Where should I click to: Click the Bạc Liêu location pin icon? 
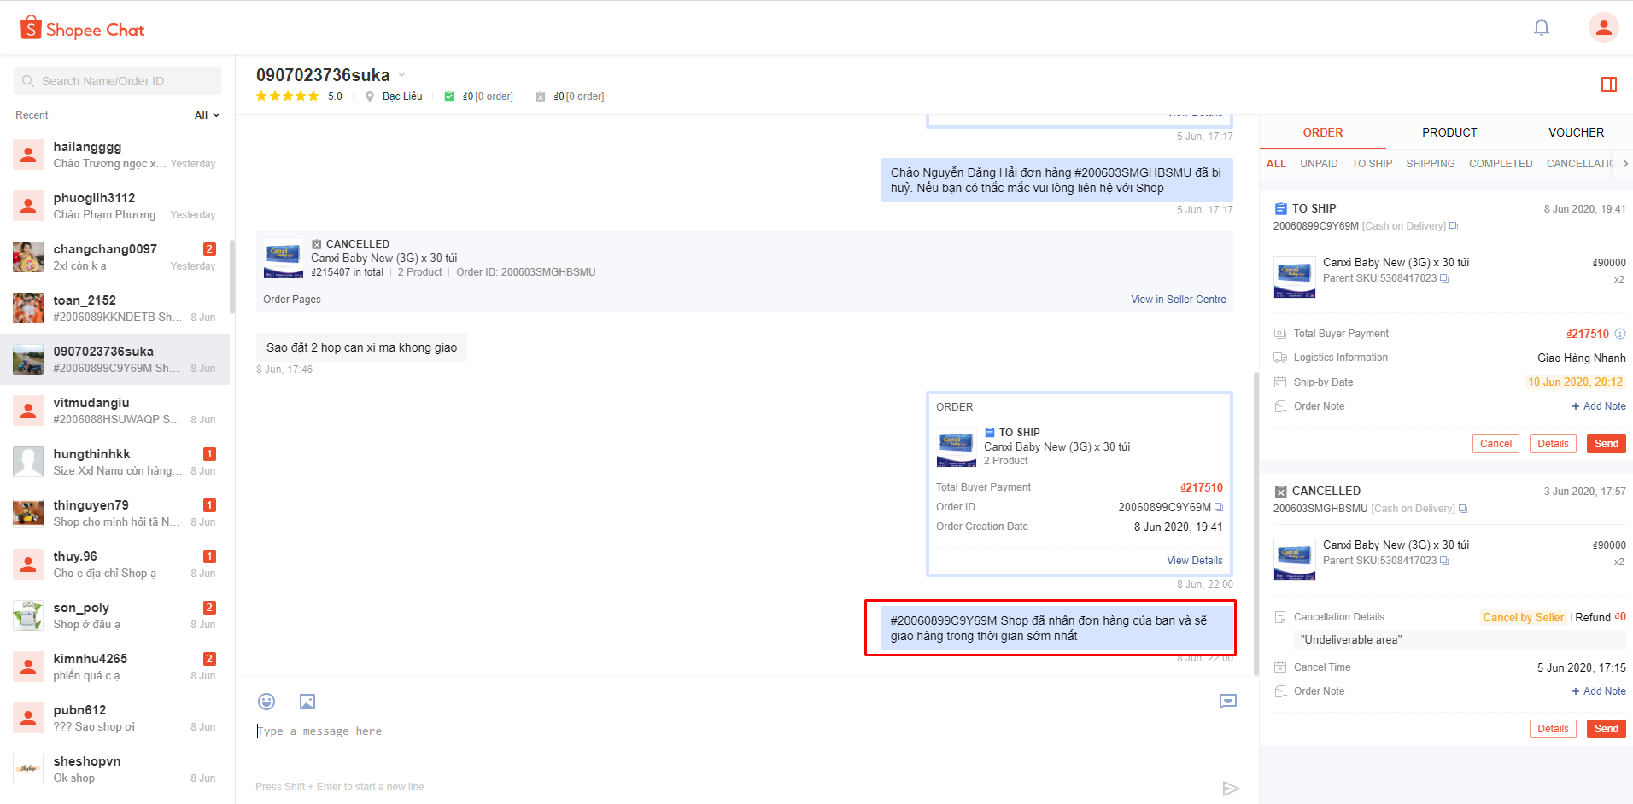370,96
